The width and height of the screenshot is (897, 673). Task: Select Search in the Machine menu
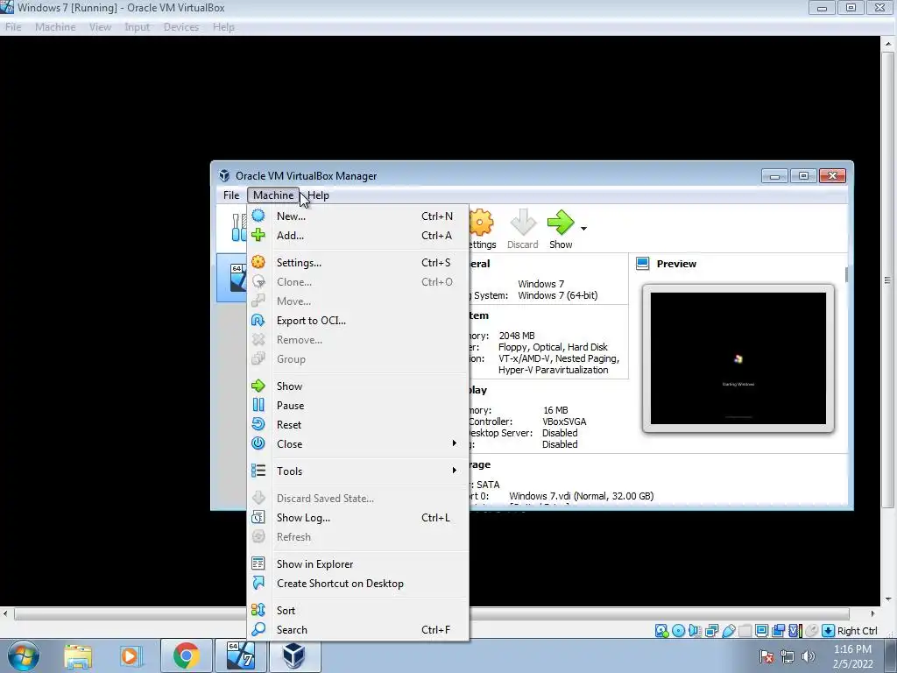(358, 629)
